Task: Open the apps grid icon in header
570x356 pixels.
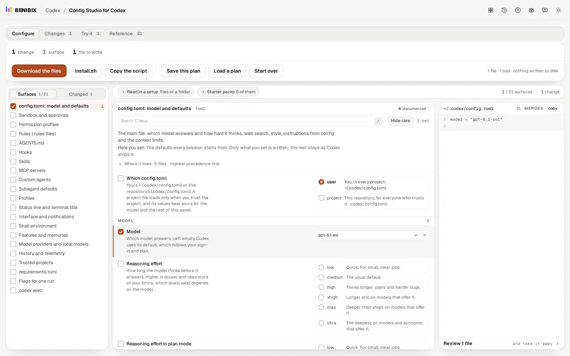Action: pyautogui.click(x=491, y=10)
